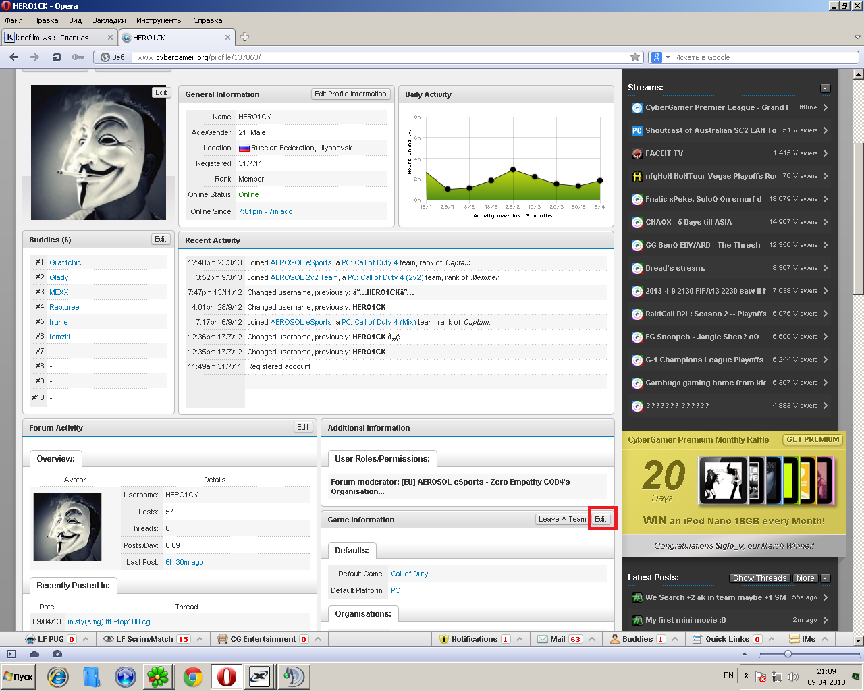Click the Opera Turbo gauge icon
This screenshot has height=691, width=864.
[x=57, y=654]
